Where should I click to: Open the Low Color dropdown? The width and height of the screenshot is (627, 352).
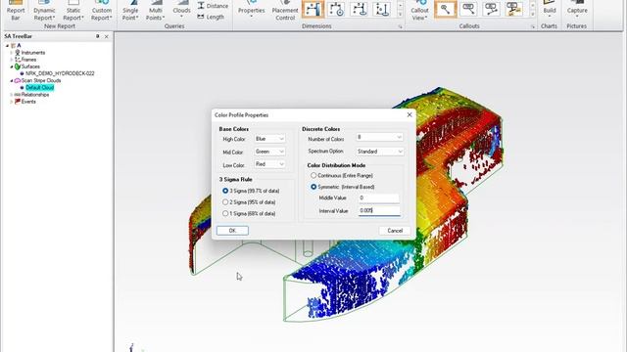269,164
